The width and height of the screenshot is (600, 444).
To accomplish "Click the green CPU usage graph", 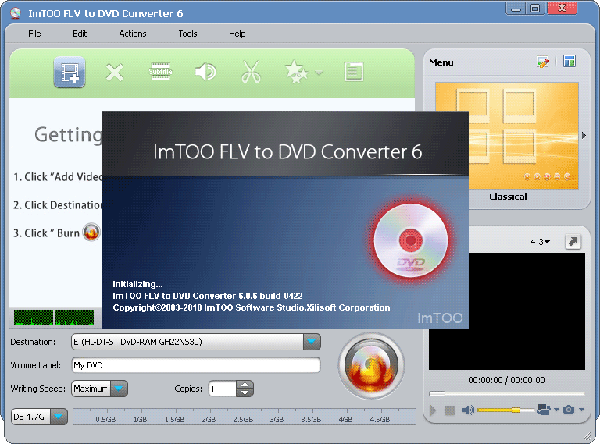I will tap(54, 318).
